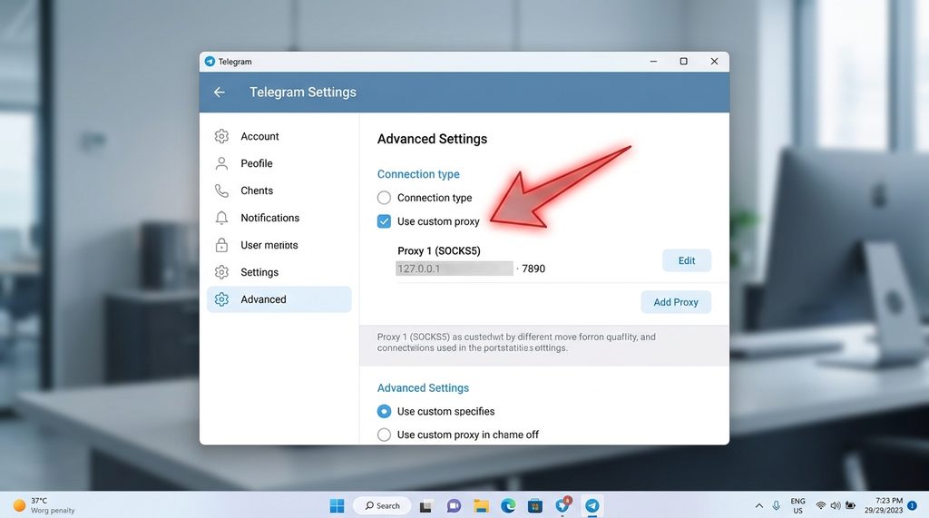Click the weather widget on the taskbar

[x=44, y=505]
